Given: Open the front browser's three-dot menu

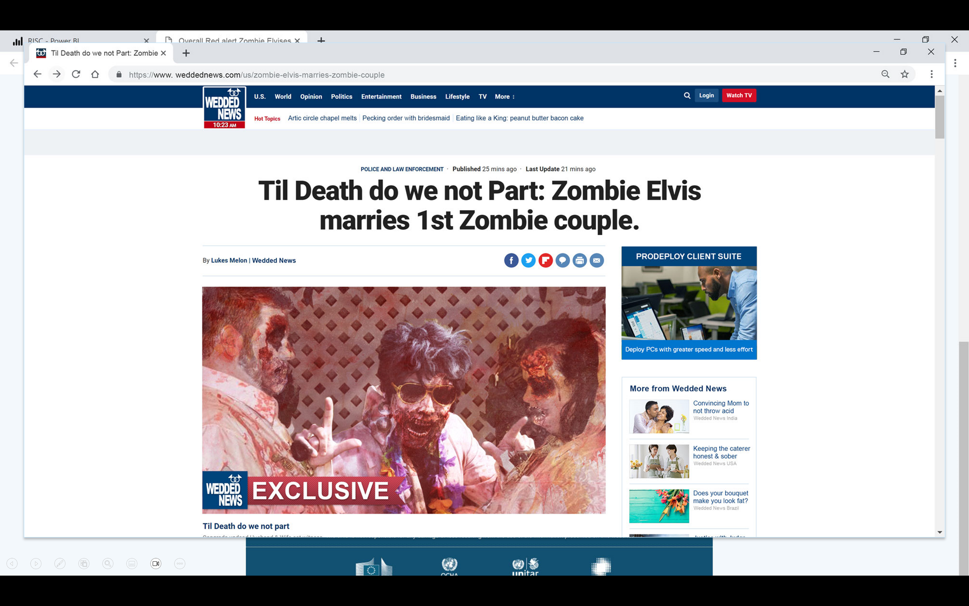Looking at the screenshot, I should 931,74.
